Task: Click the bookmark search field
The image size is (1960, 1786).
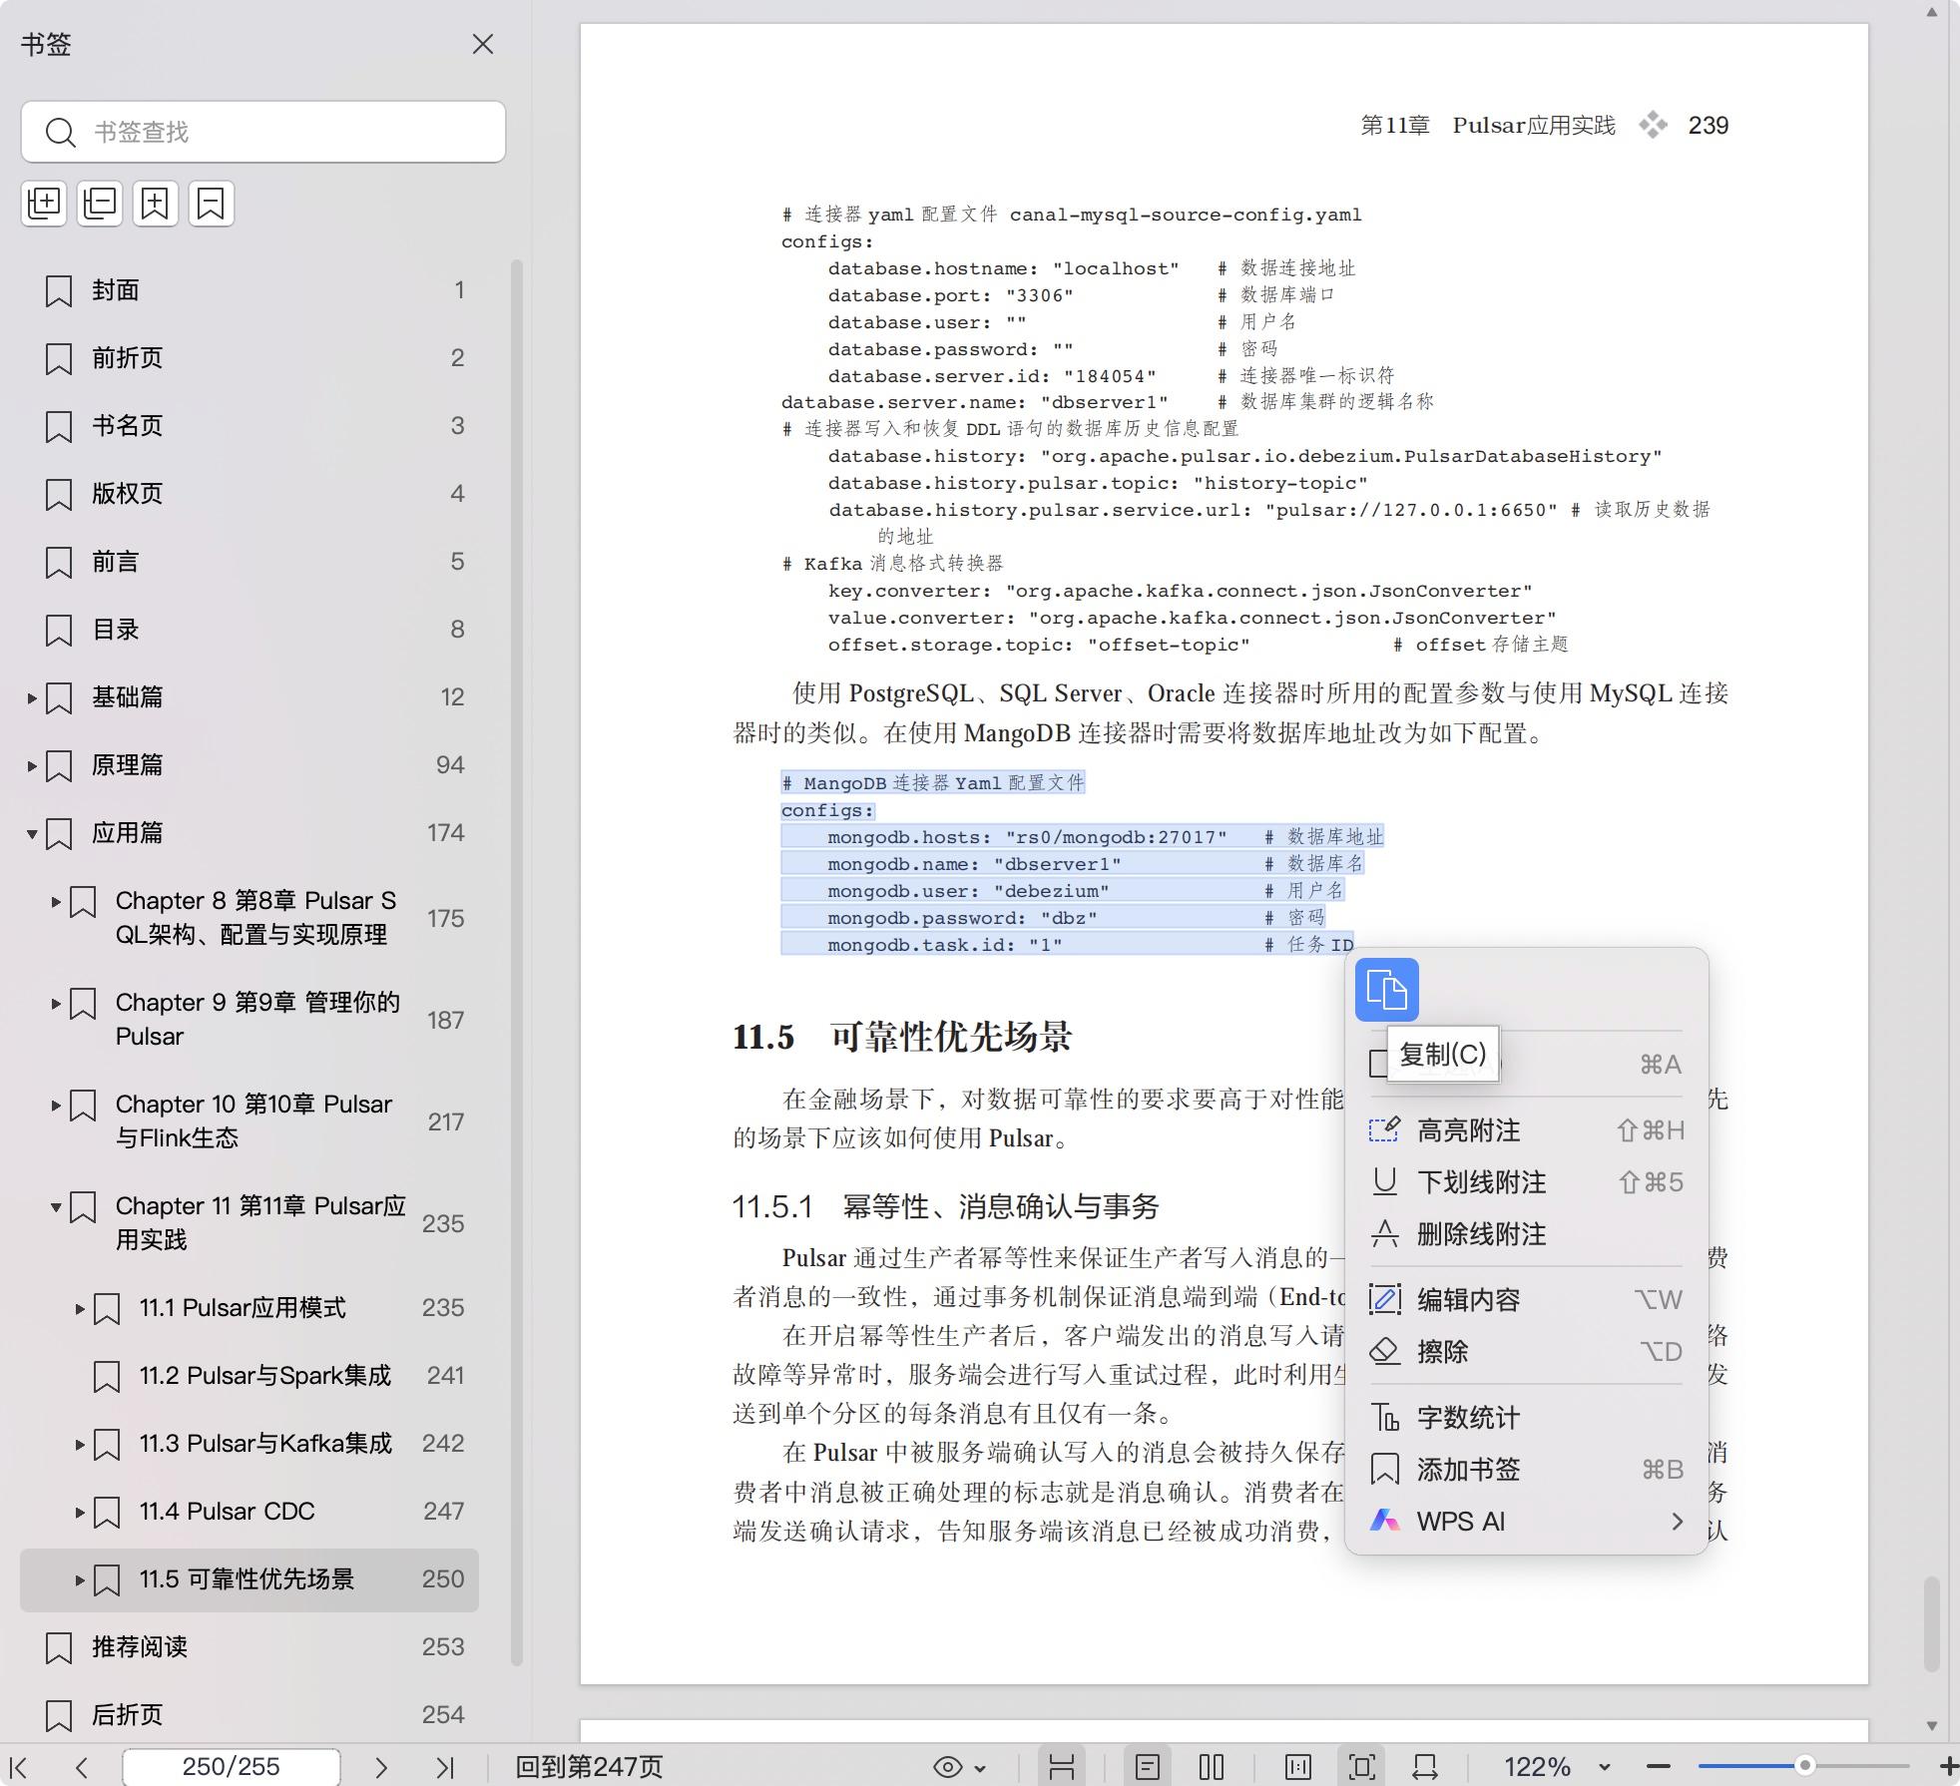Action: point(263,132)
